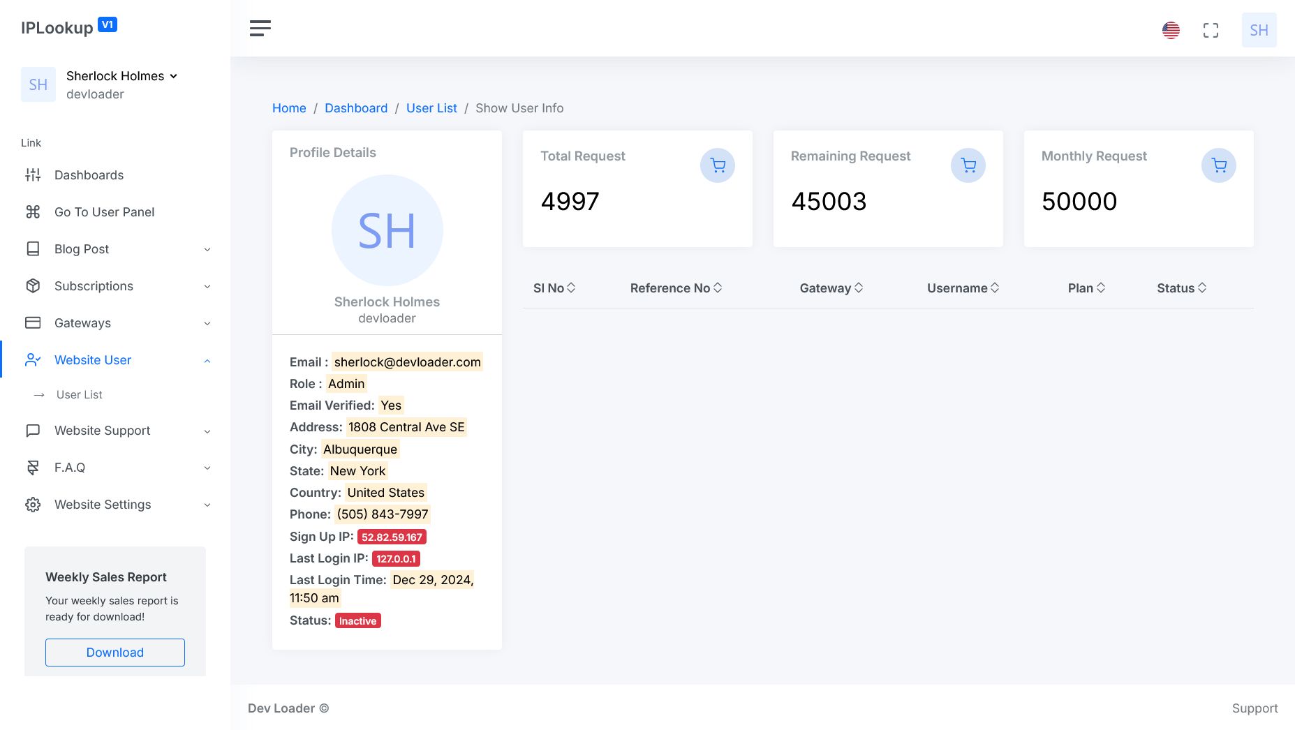This screenshot has height=730, width=1295.
Task: Click the Total Request cart icon
Action: pos(717,165)
